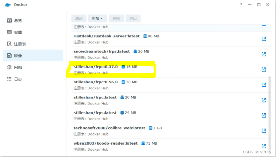Open external link for calibre-web image

(x=264, y=131)
